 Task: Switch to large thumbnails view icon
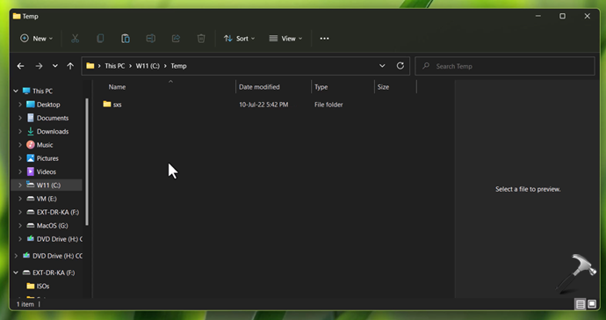(x=592, y=304)
